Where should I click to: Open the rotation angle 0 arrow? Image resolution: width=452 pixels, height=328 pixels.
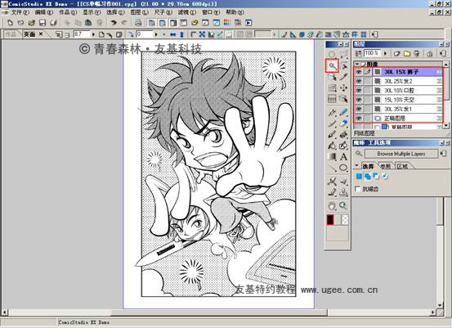click(x=156, y=34)
